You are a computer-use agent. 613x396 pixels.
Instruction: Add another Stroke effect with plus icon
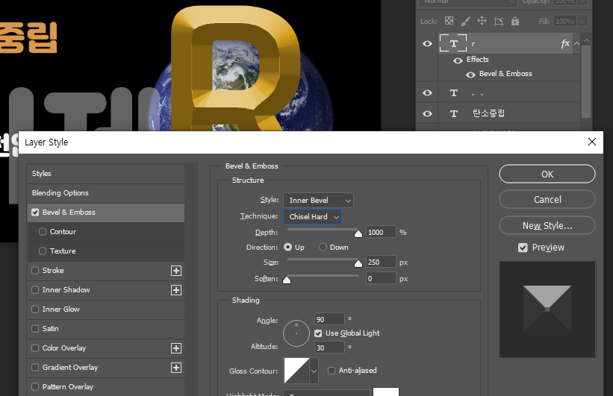176,271
